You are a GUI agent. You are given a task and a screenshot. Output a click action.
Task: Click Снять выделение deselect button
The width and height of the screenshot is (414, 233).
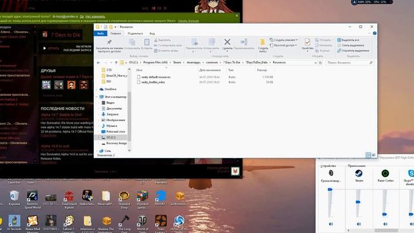pos(351,45)
